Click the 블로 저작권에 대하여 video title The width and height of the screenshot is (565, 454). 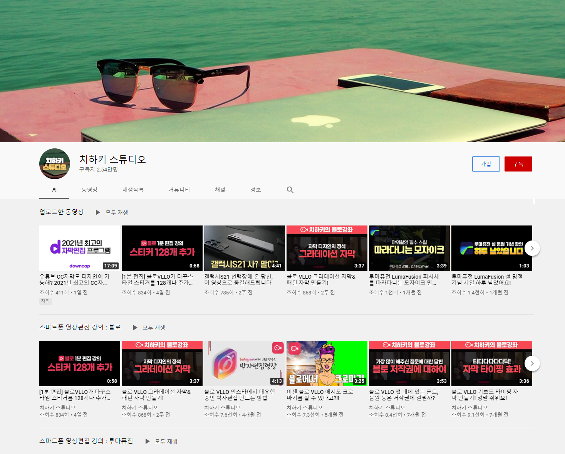click(x=404, y=395)
